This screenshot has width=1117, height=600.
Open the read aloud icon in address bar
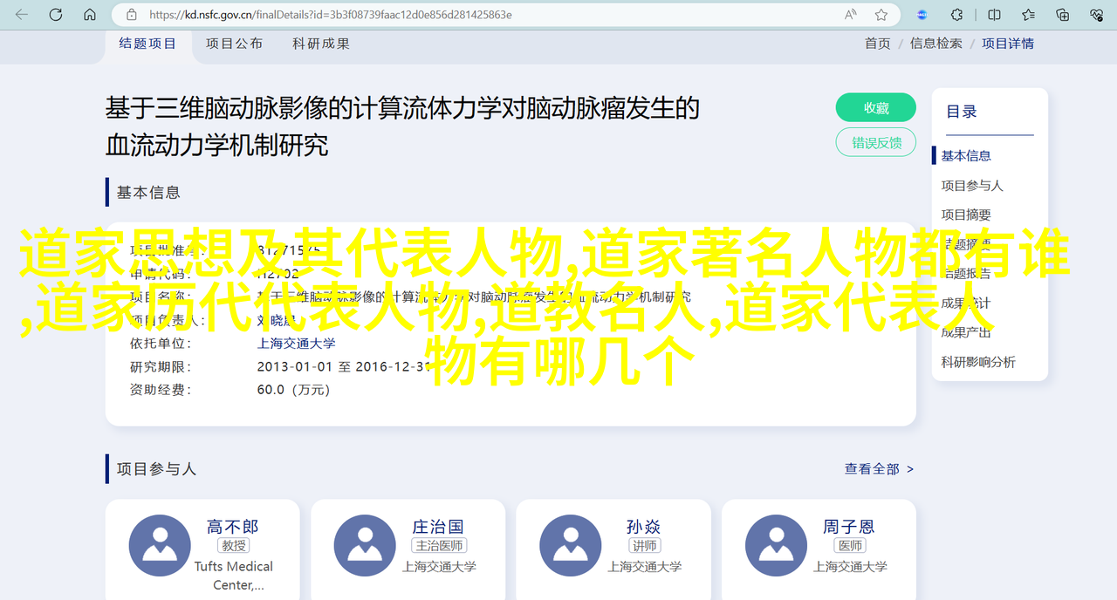850,15
